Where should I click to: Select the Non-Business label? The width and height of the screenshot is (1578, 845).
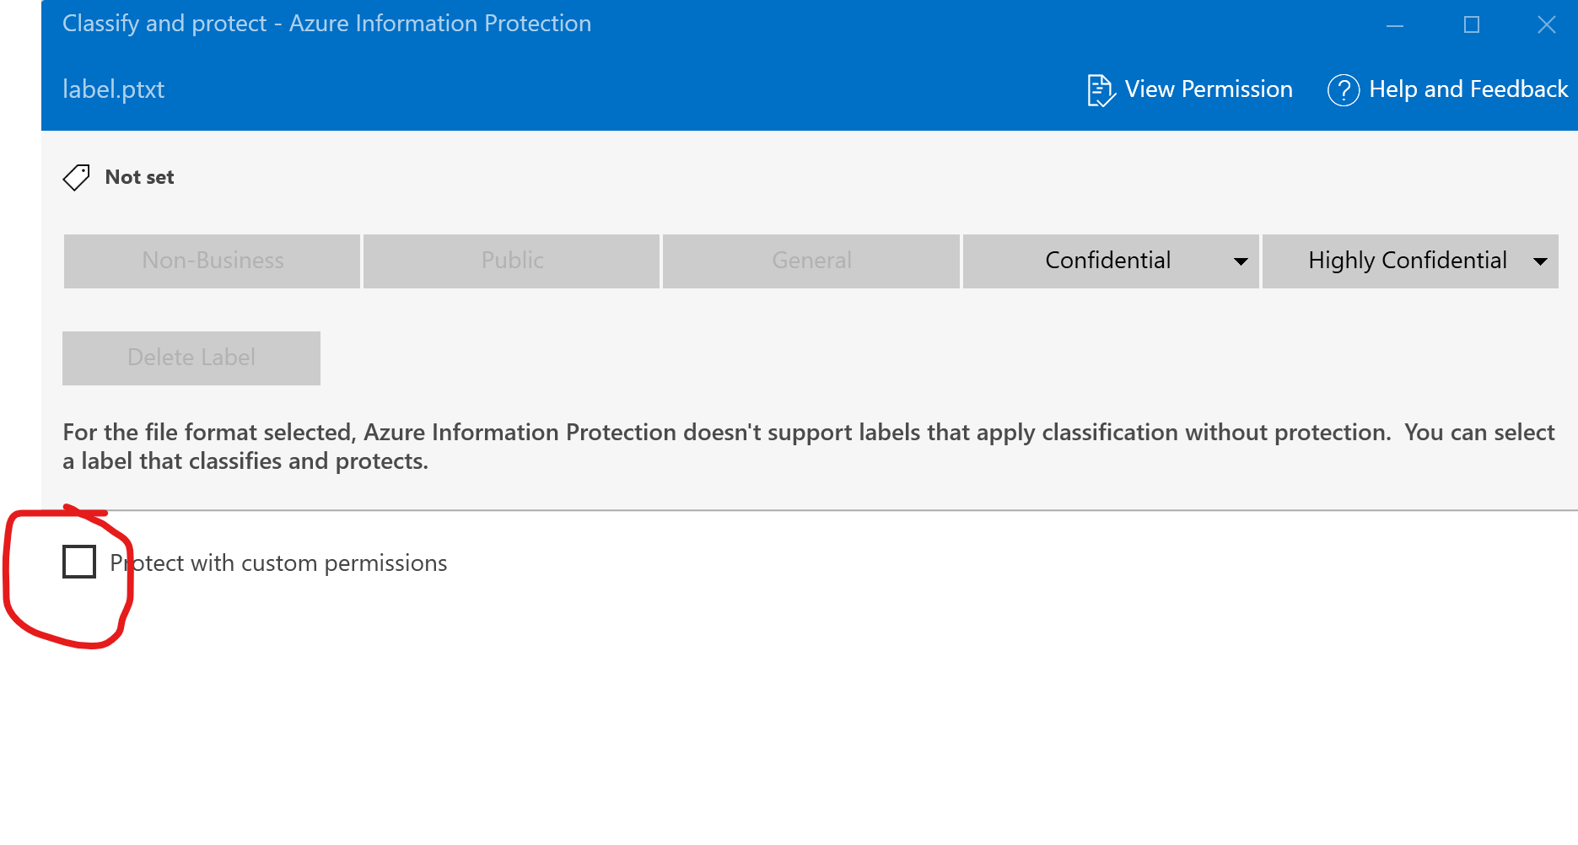click(x=212, y=261)
